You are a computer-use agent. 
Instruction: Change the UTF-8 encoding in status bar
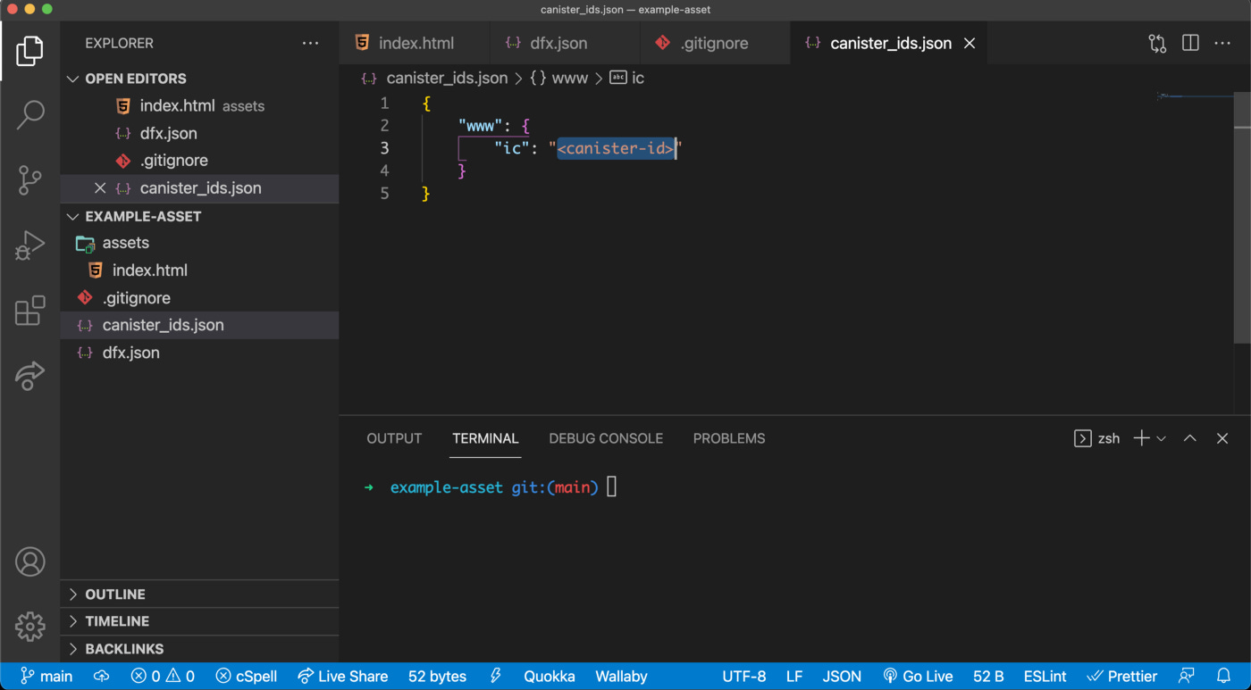743,676
